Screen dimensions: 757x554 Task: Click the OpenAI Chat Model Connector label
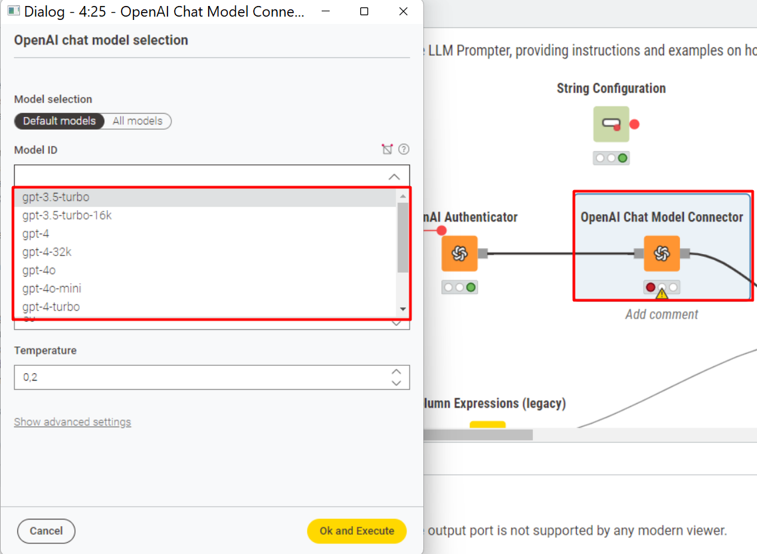pos(661,217)
